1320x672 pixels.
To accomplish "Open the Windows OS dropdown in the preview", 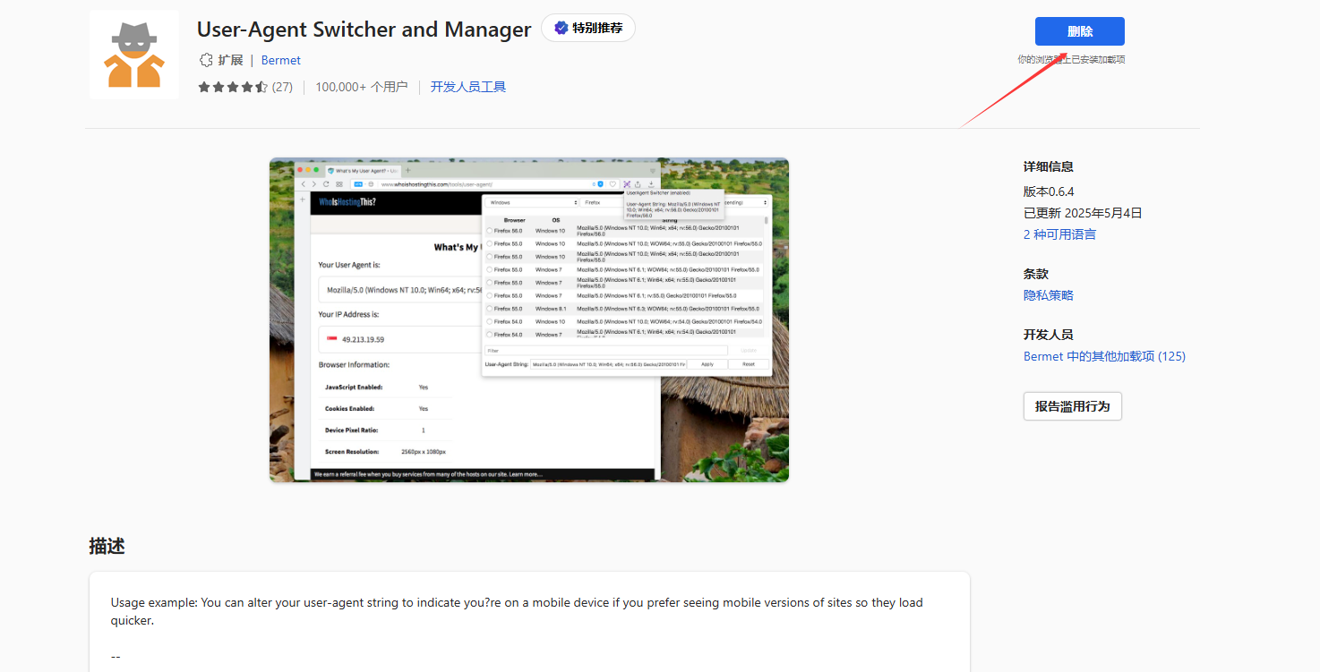I will point(531,202).
